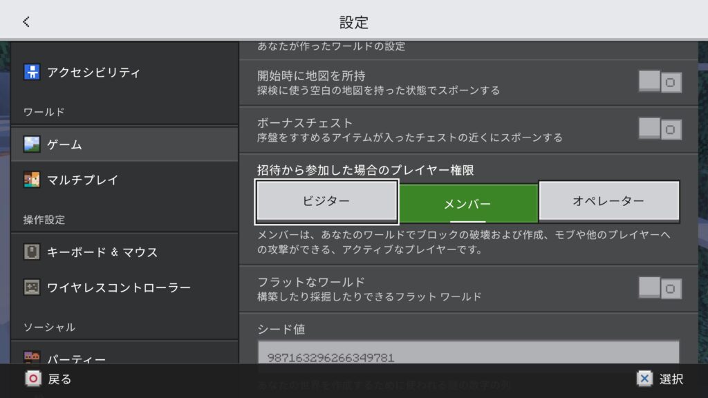Click the シード値 label

[281, 329]
